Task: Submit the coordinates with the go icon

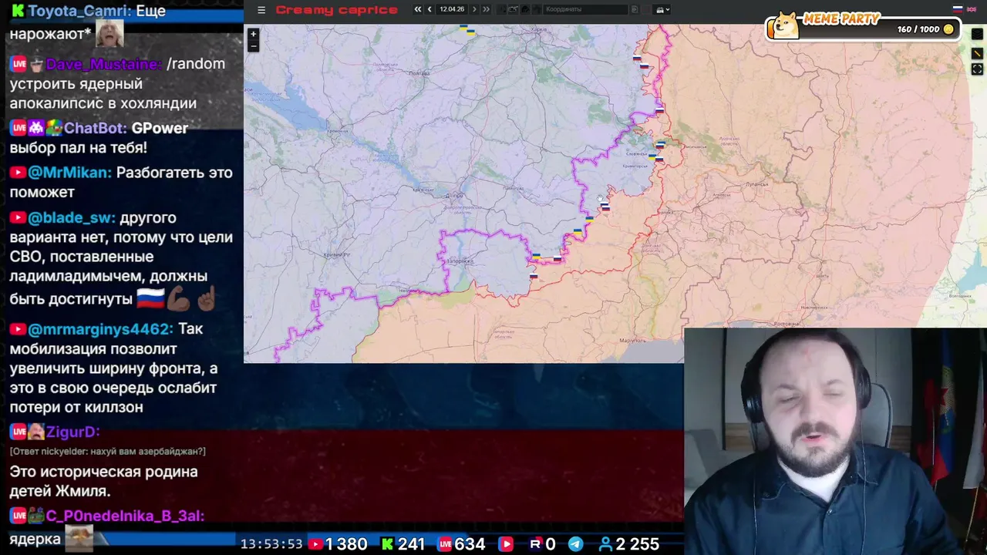Action: [634, 9]
